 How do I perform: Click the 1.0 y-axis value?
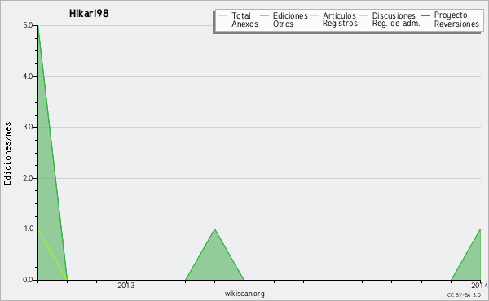point(28,229)
